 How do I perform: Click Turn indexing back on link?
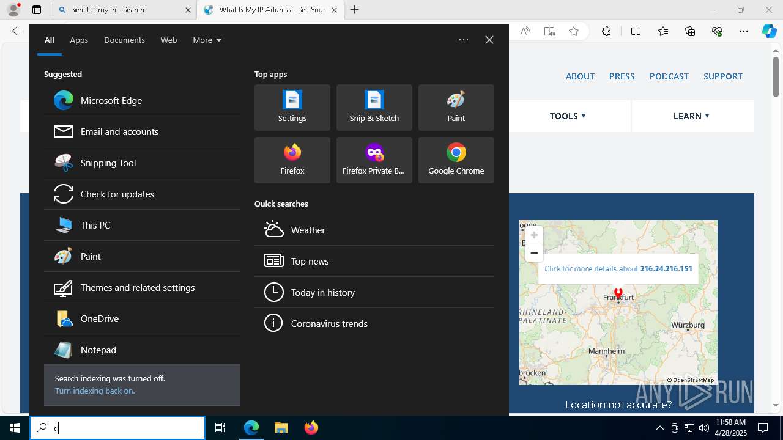pyautogui.click(x=95, y=391)
